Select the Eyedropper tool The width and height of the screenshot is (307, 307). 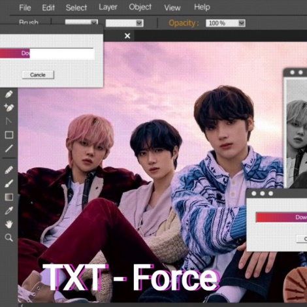click(x=8, y=210)
